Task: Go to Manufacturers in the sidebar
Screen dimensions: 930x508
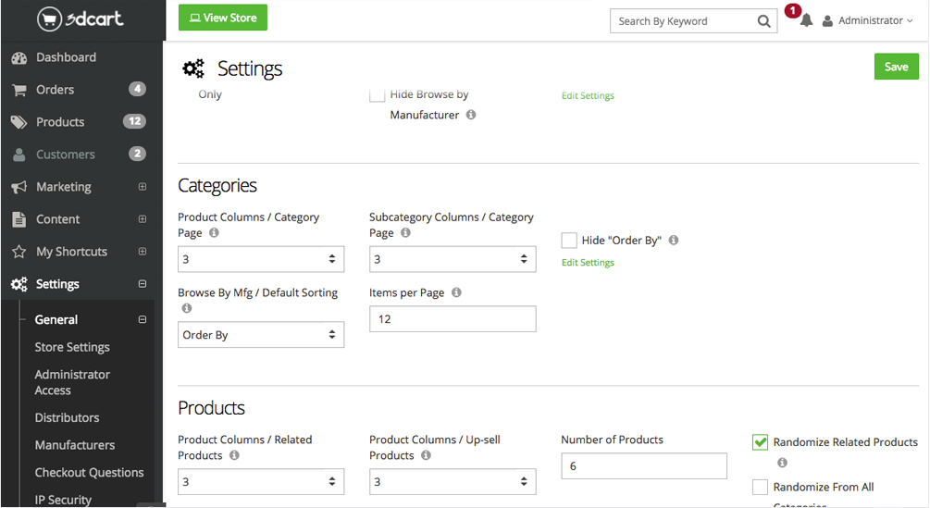Action: [x=75, y=445]
